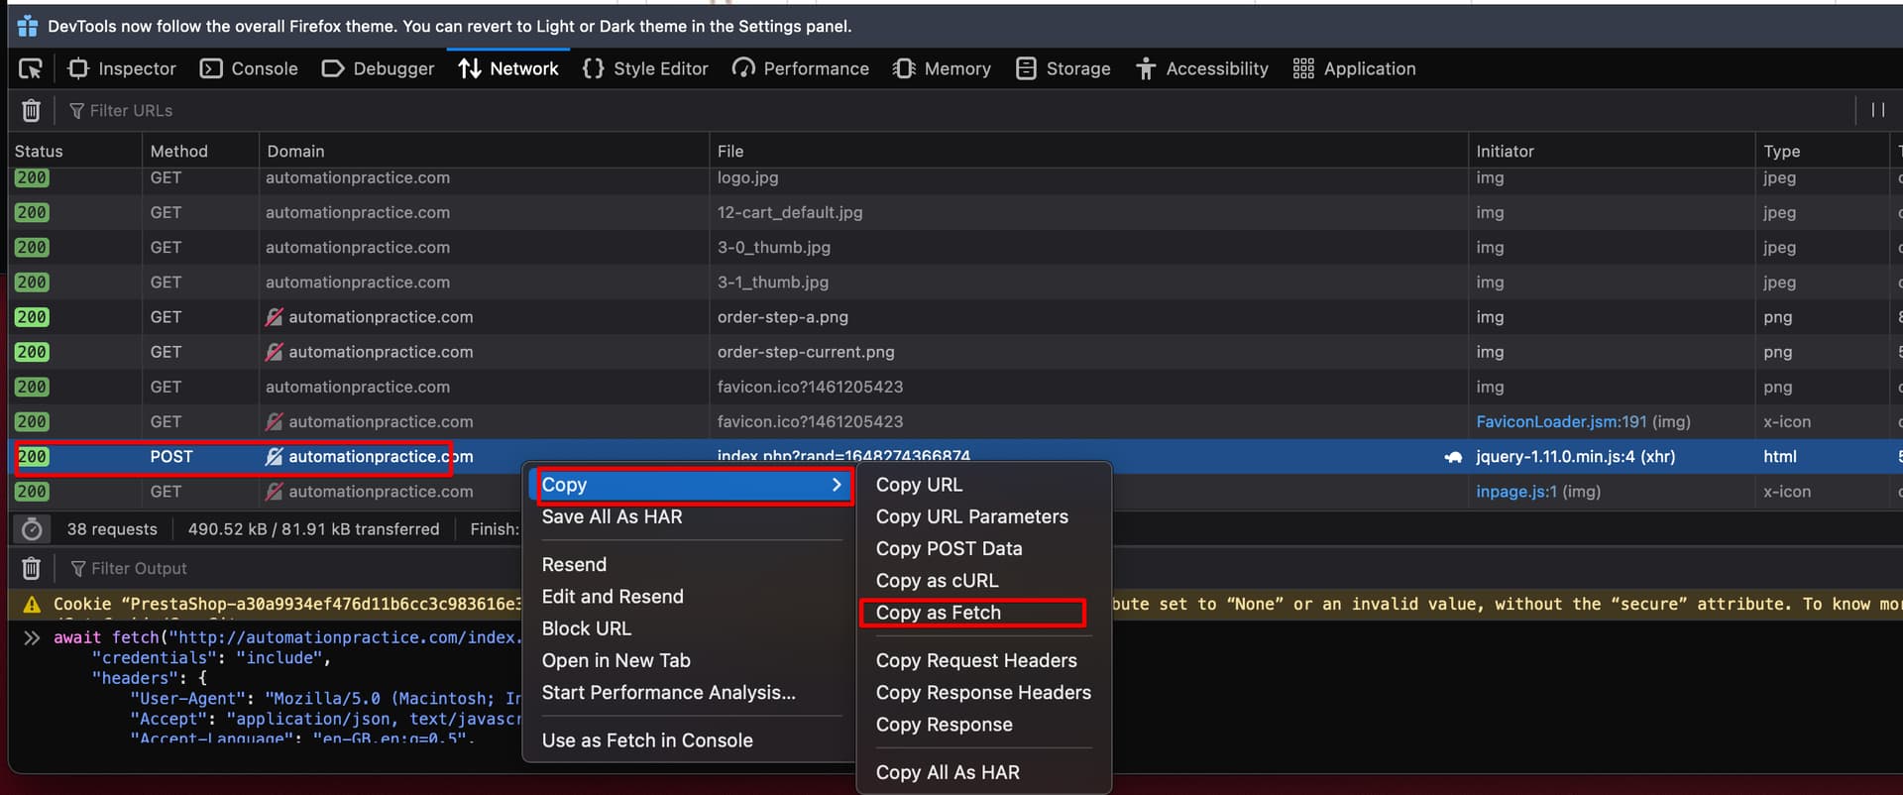
Task: Switch to the Application tab
Action: [x=1354, y=68]
